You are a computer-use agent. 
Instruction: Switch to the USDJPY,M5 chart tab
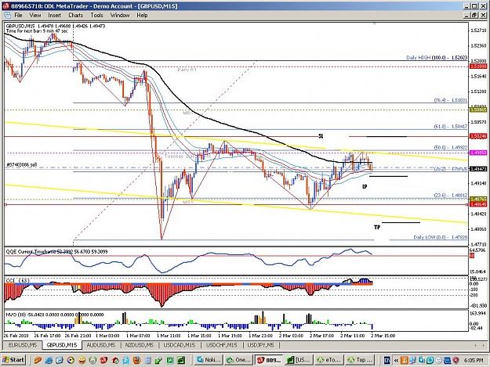coord(260,345)
